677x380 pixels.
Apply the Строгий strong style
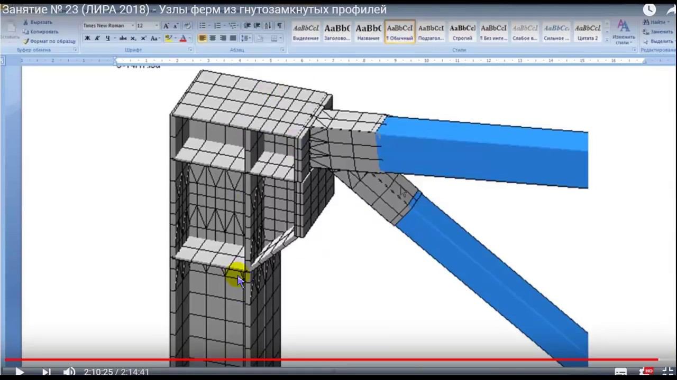(462, 32)
